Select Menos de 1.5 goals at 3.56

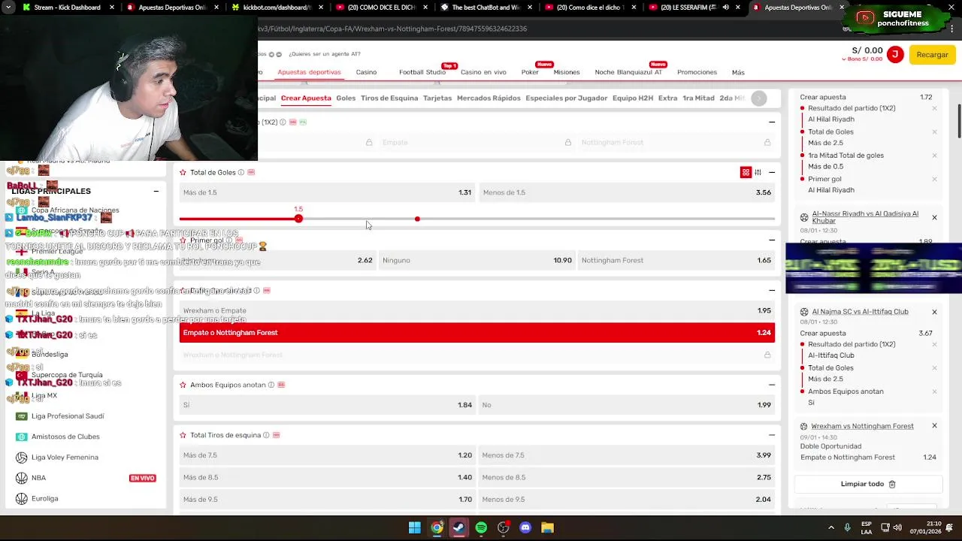pos(627,192)
